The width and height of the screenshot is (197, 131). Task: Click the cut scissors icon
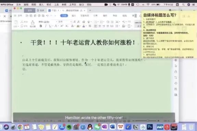[22, 22]
